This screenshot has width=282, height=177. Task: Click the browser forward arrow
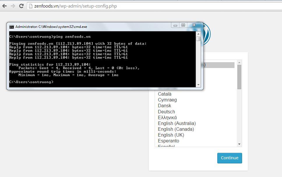[13, 6]
